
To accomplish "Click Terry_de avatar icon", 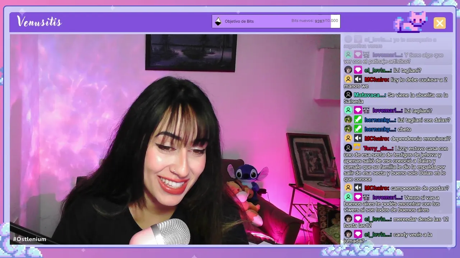I will point(348,148).
